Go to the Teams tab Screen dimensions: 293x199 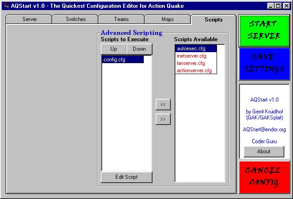pyautogui.click(x=121, y=19)
